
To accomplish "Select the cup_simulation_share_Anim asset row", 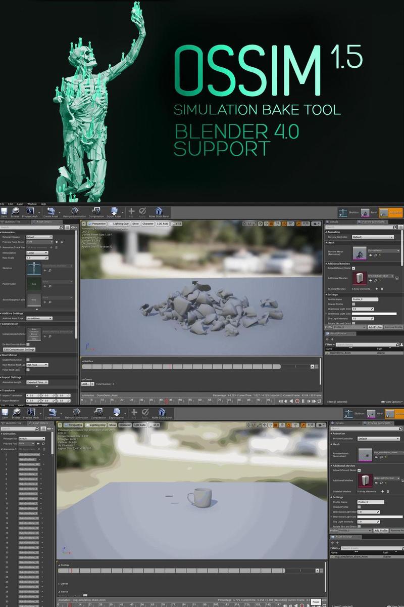I will [x=367, y=556].
